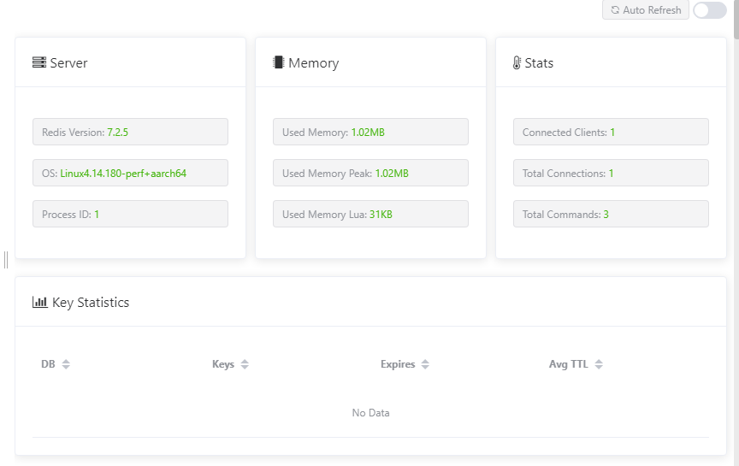Sort the table by Expires column
The width and height of the screenshot is (739, 466).
point(425,364)
